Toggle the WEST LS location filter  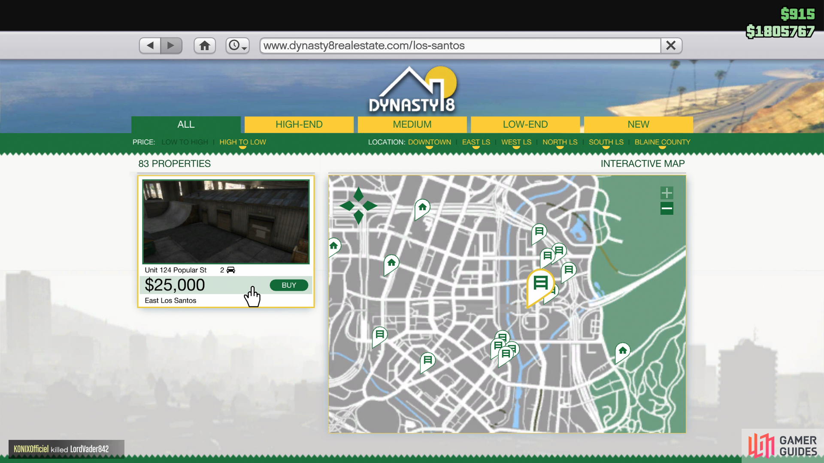click(x=516, y=142)
